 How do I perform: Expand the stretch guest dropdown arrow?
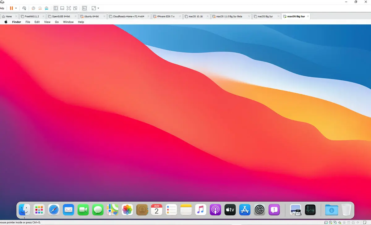click(98, 8)
